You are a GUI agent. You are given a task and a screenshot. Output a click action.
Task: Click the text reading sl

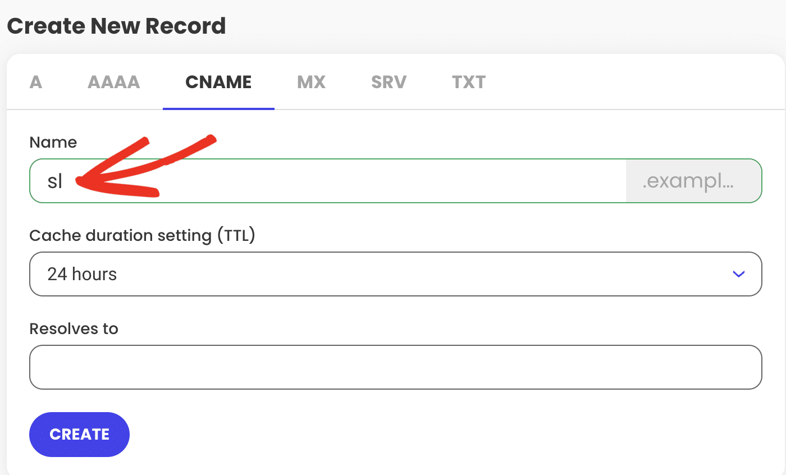click(55, 181)
